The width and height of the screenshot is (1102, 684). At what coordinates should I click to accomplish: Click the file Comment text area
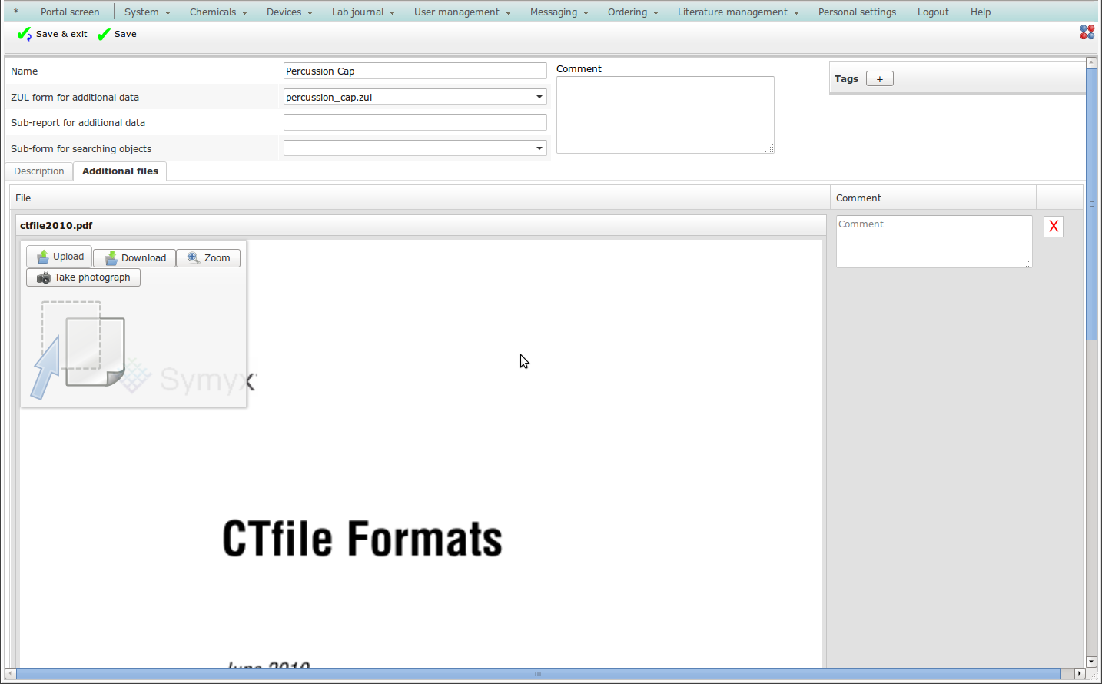pyautogui.click(x=933, y=241)
